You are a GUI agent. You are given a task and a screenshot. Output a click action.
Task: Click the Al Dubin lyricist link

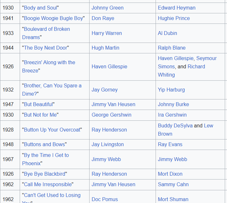(x=167, y=33)
